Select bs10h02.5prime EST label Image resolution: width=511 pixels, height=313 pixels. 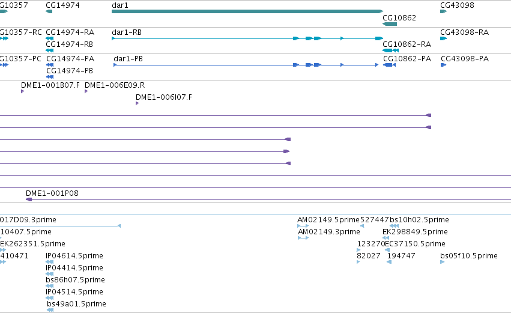[x=419, y=220]
